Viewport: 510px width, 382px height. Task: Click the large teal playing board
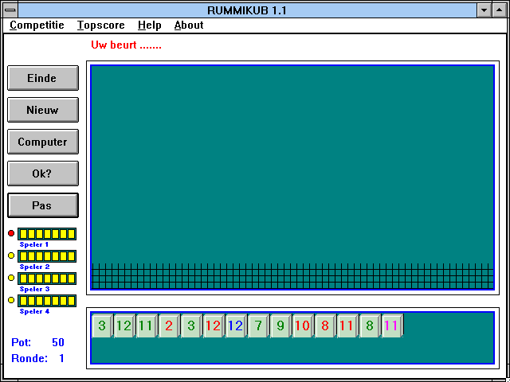pos(292,177)
